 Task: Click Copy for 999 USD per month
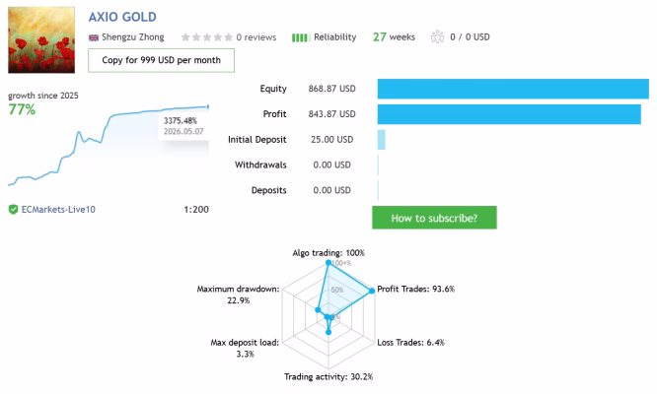point(162,60)
